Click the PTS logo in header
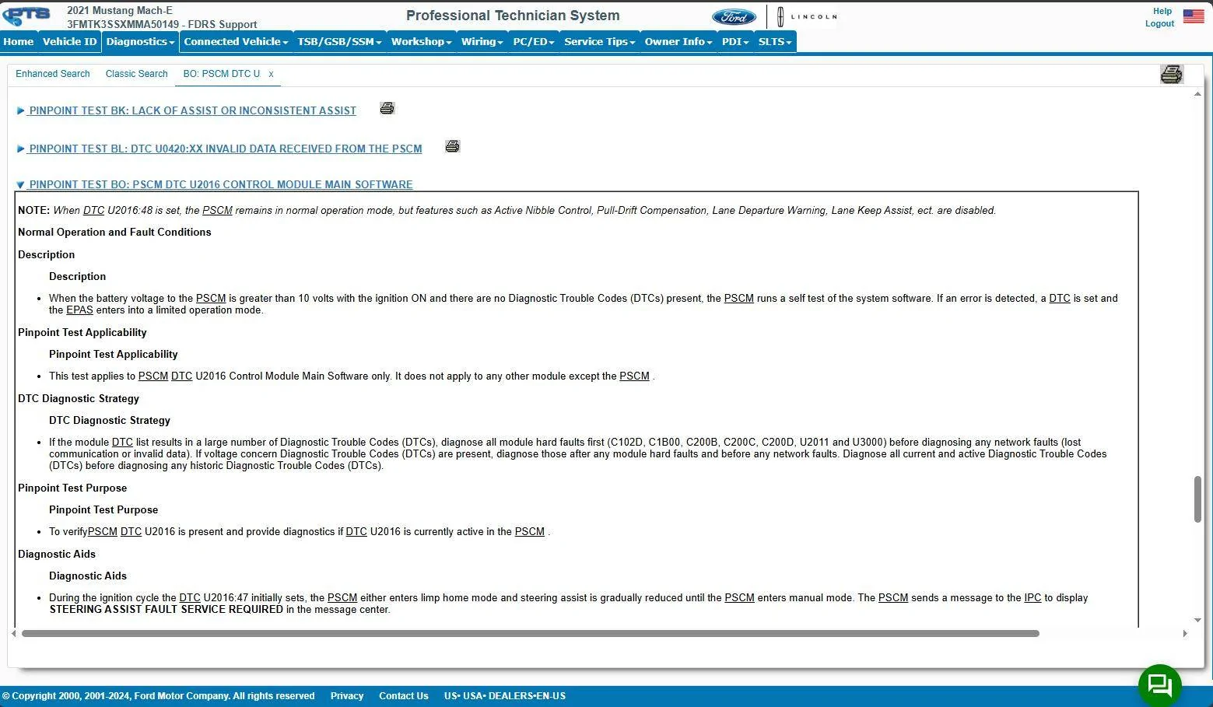The width and height of the screenshot is (1213, 707). click(x=27, y=16)
